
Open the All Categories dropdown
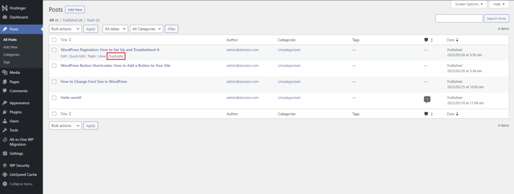click(146, 28)
